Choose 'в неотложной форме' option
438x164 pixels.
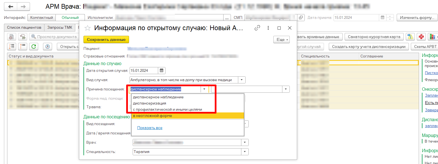152,116
